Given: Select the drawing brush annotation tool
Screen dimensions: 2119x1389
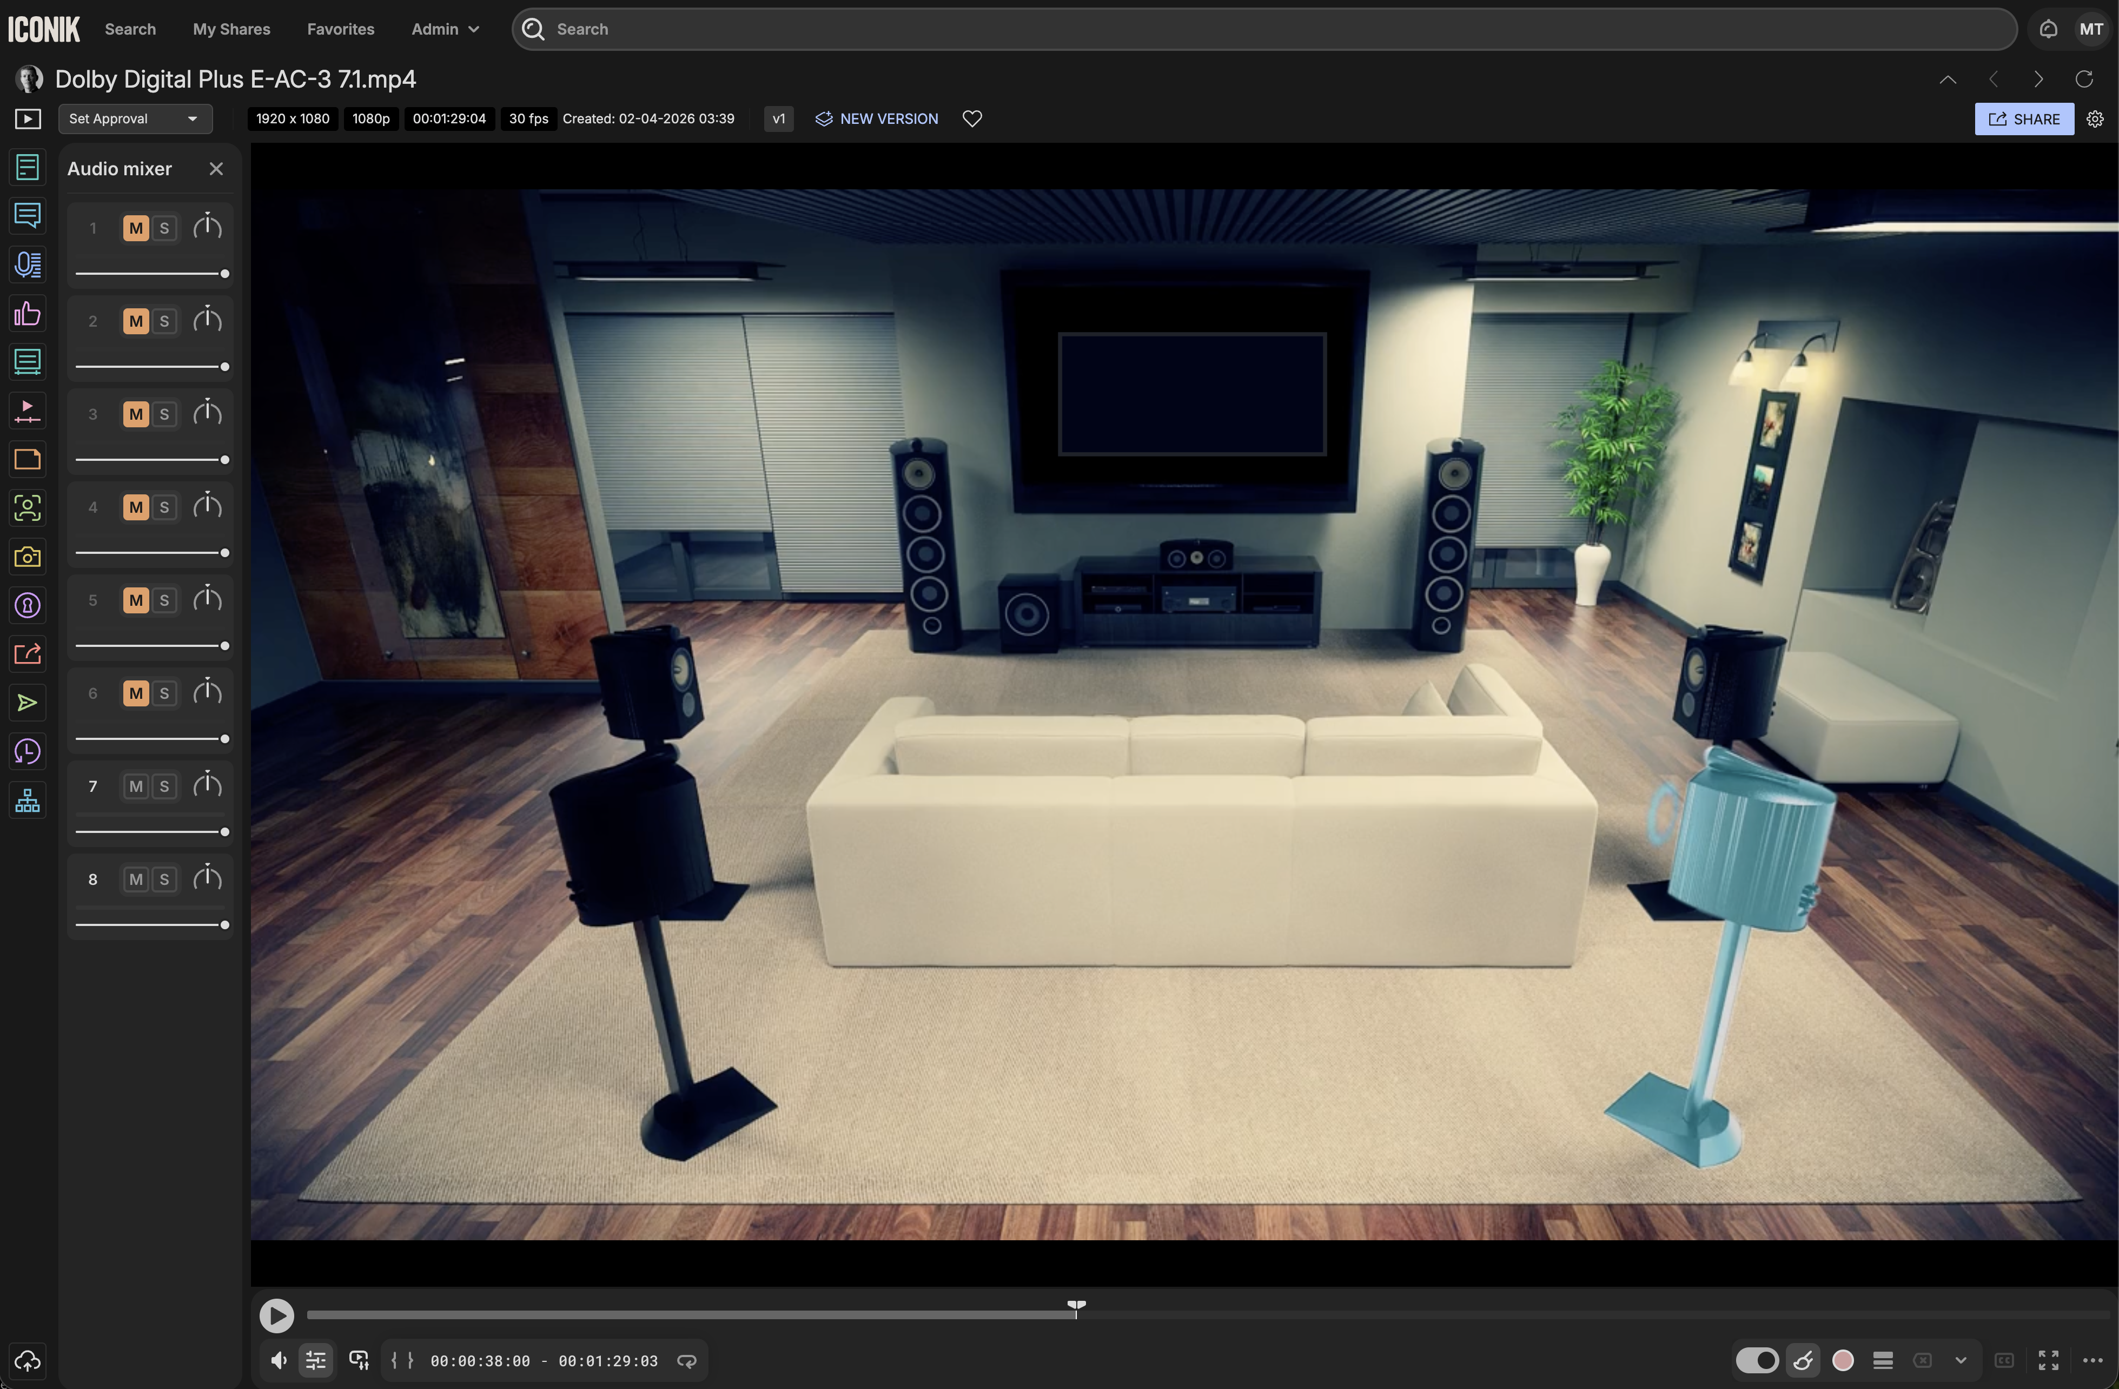Looking at the screenshot, I should 1803,1360.
